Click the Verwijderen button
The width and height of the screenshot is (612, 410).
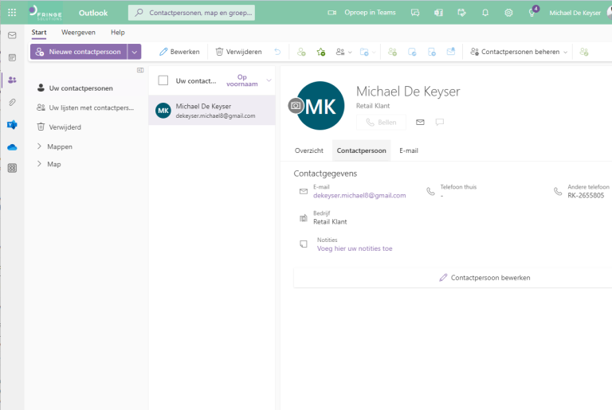239,52
